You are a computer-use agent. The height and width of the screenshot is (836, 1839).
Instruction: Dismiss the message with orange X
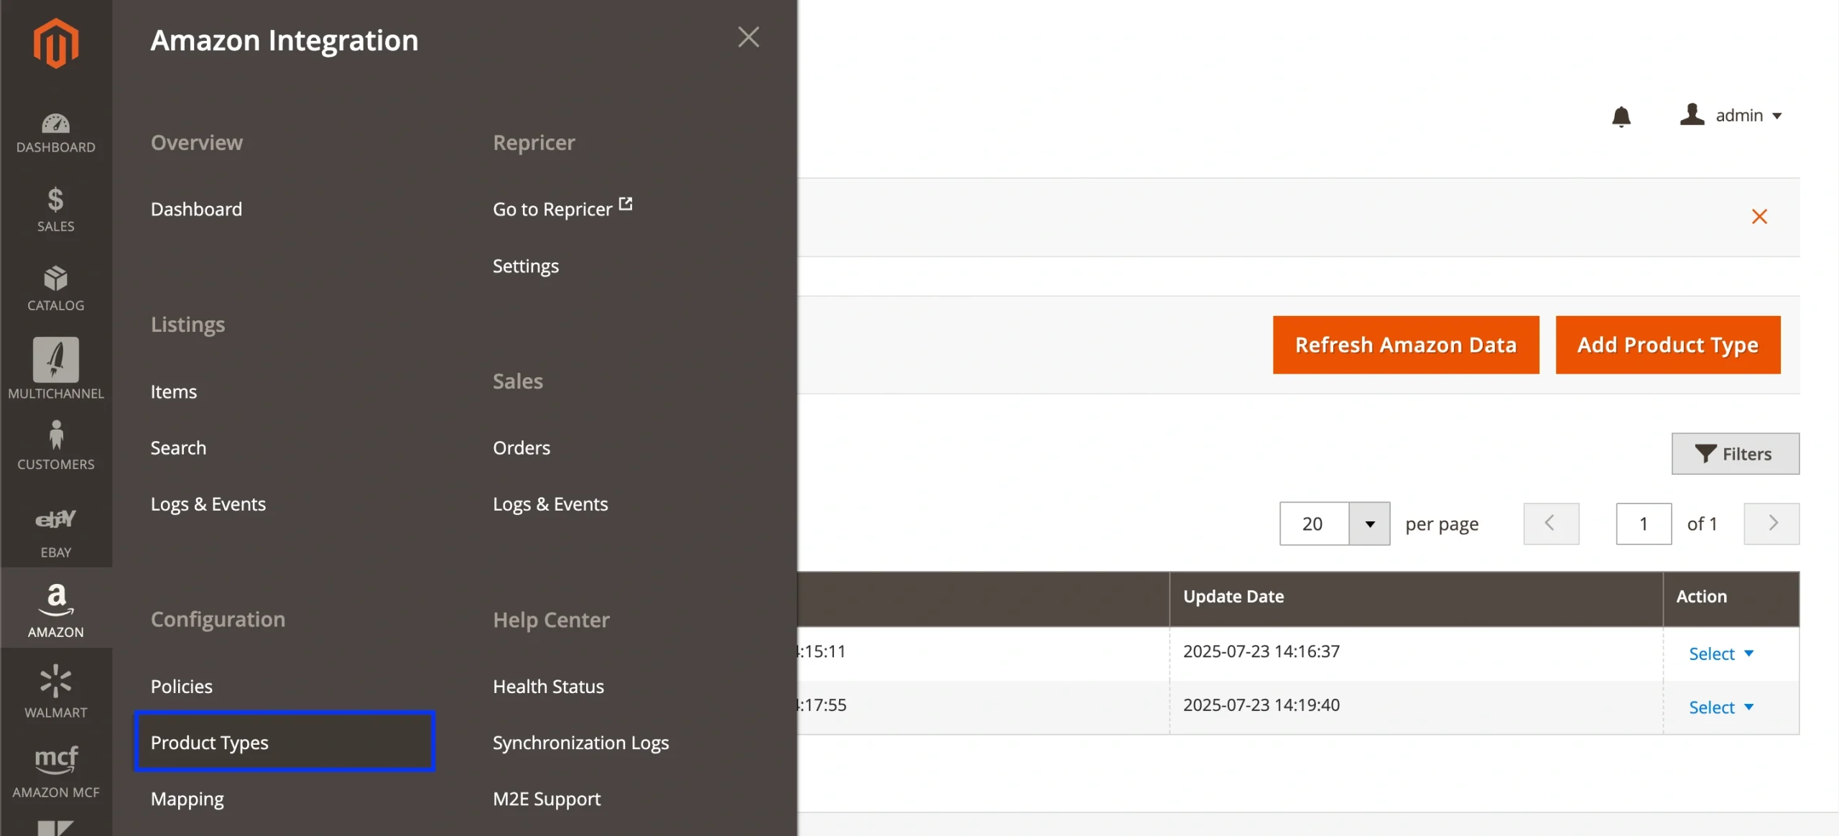(x=1759, y=217)
